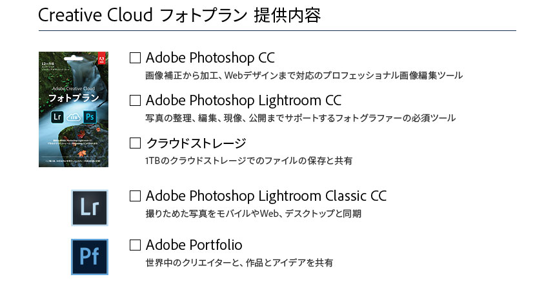Click the Adobe Photoshop CC title text
Image resolution: width=555 pixels, height=297 pixels.
[210, 57]
